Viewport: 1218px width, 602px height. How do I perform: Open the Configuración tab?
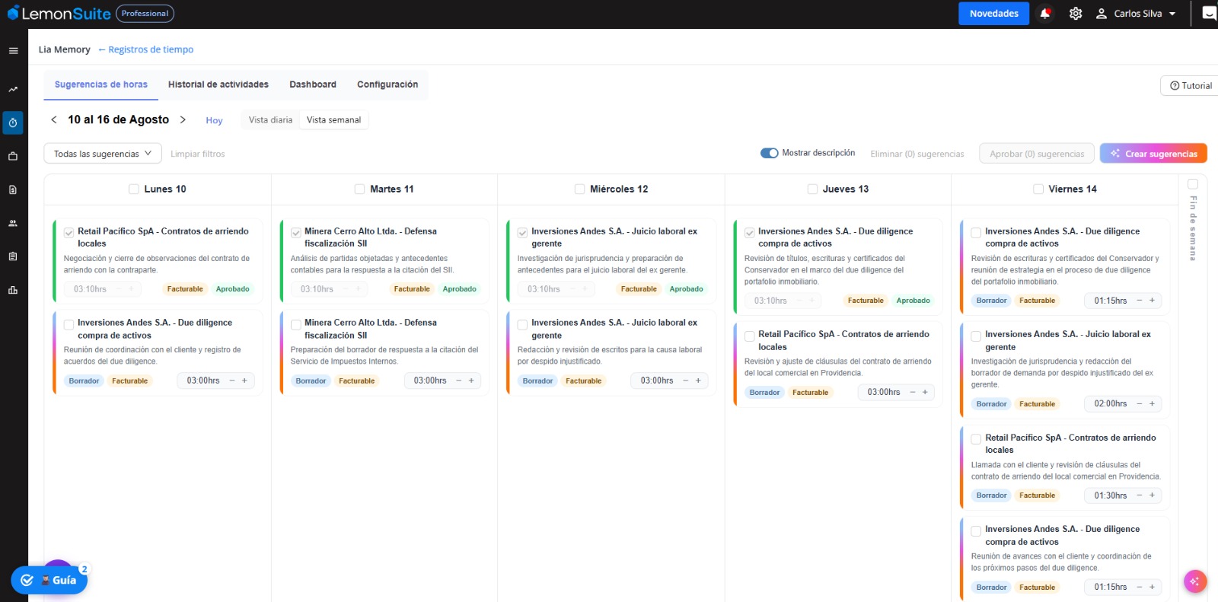387,84
